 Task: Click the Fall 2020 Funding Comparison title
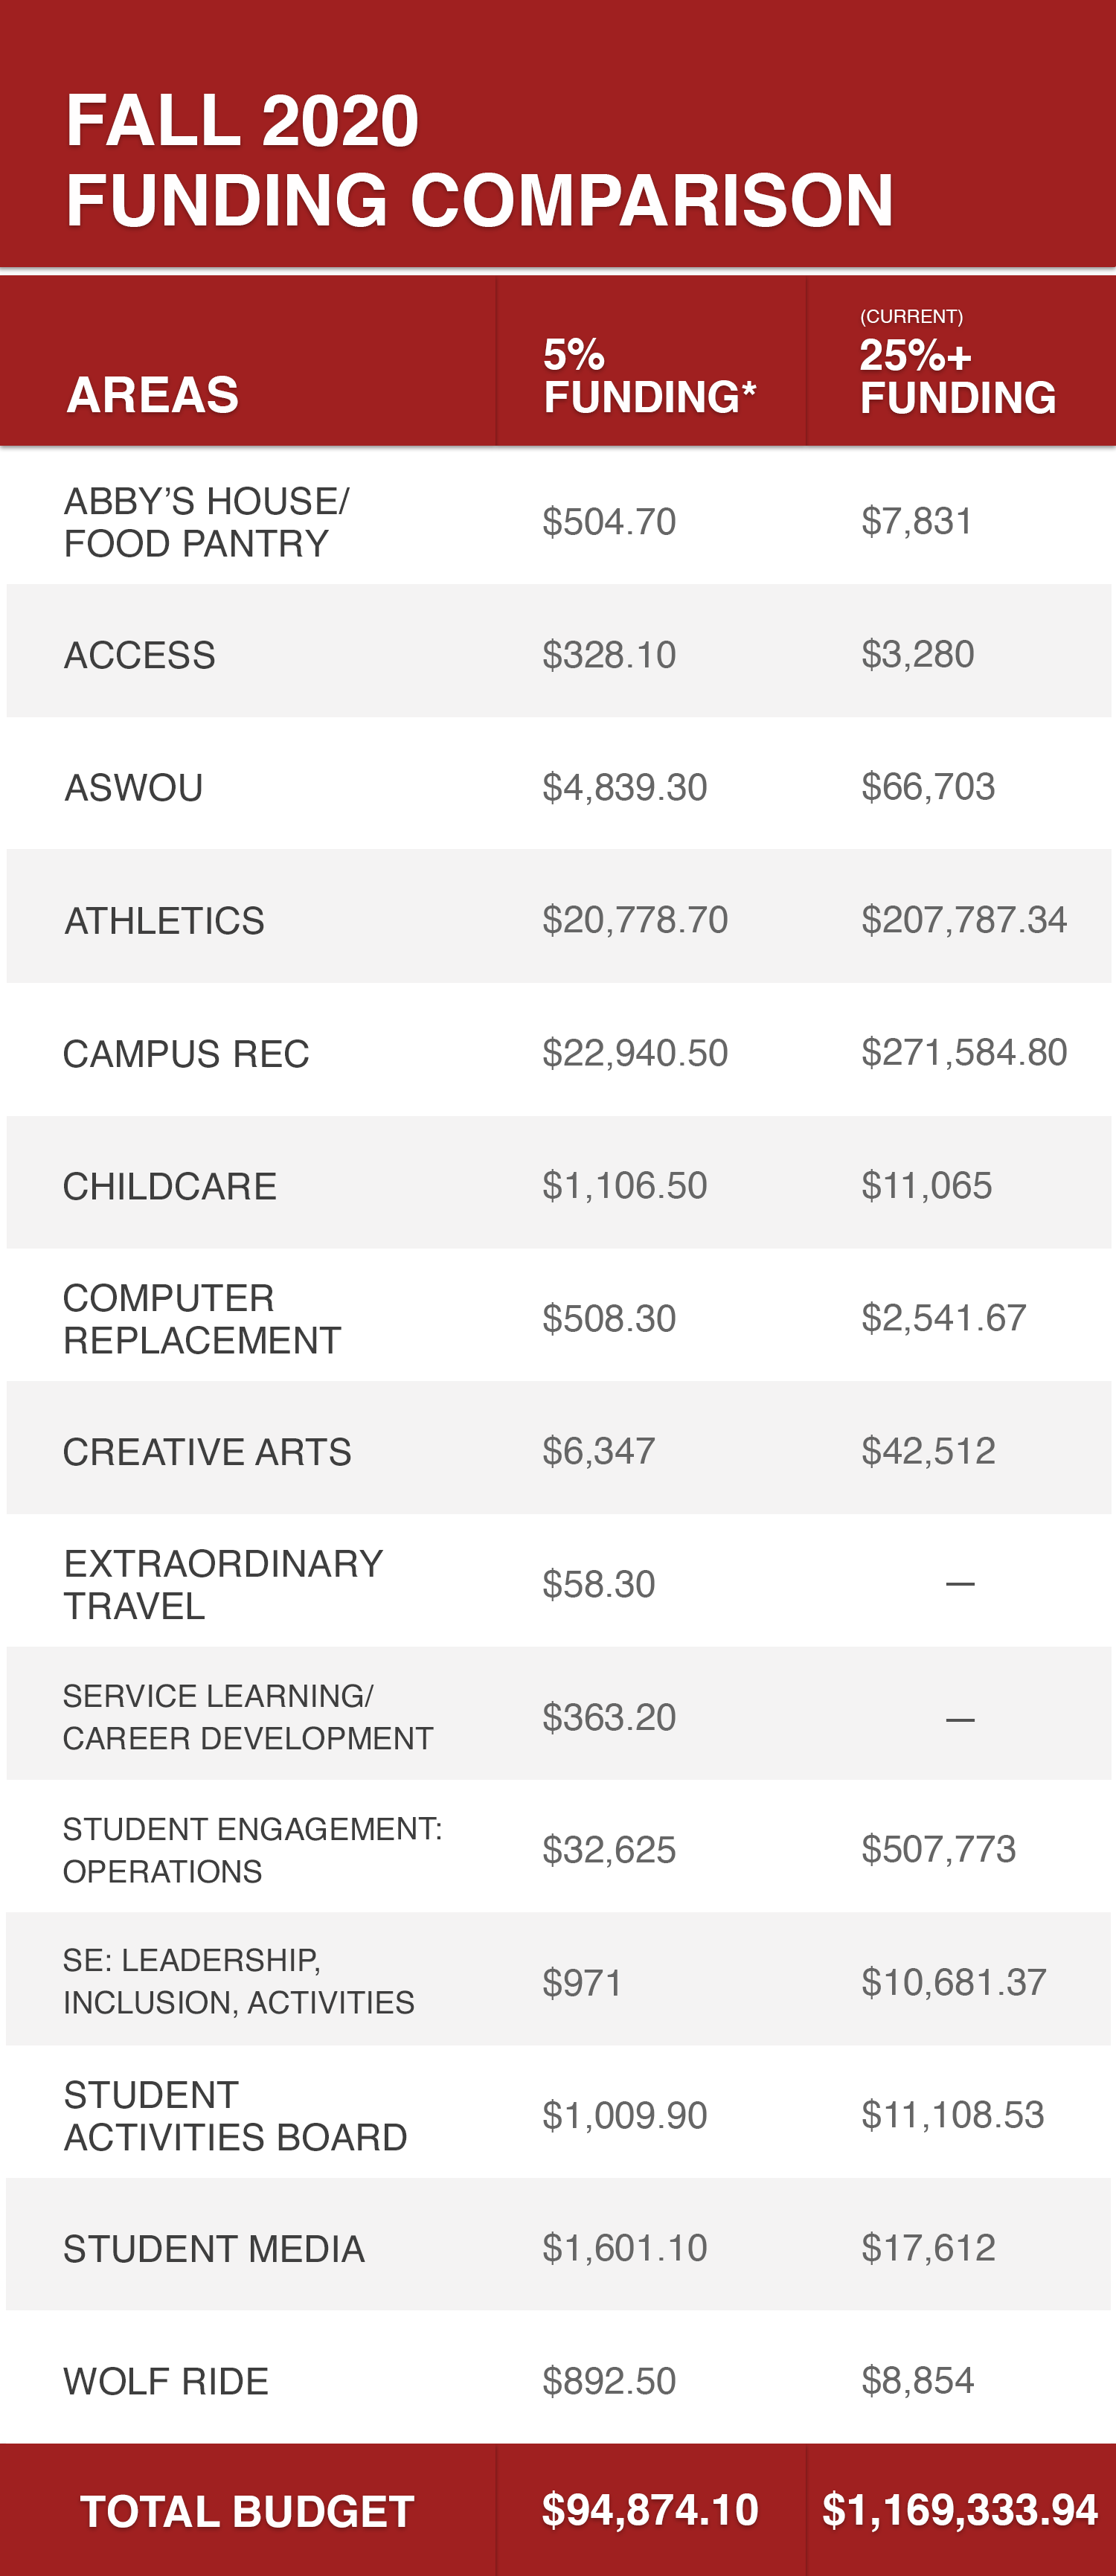pos(479,160)
